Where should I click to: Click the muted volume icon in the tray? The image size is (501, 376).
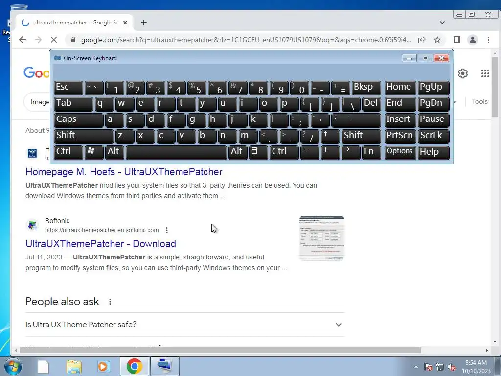click(x=452, y=367)
